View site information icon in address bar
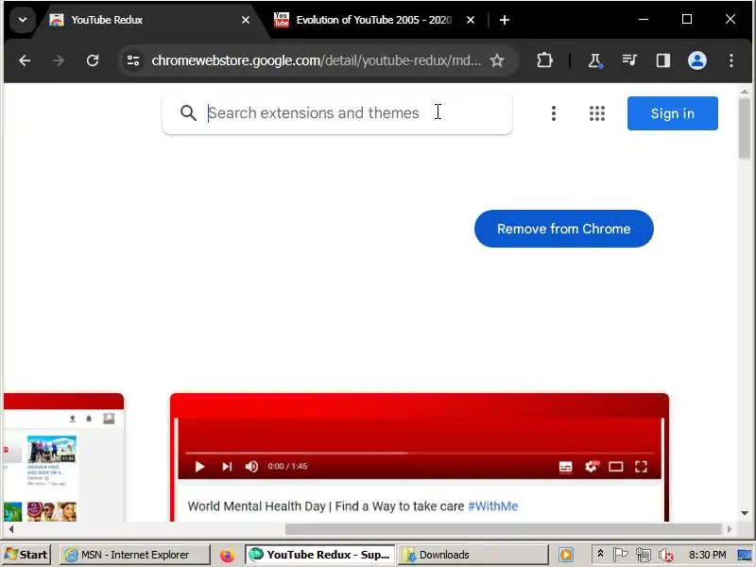This screenshot has width=756, height=567. [x=133, y=60]
